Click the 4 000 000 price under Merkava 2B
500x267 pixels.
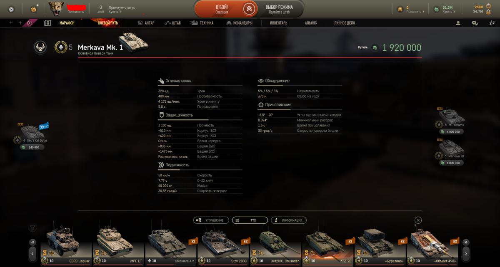451,163
